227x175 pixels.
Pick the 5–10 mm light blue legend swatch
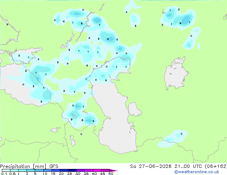pyautogui.click(x=39, y=170)
